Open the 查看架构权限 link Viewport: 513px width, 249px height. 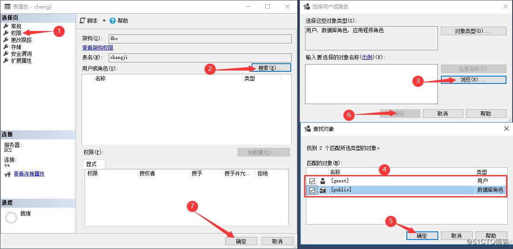(98, 48)
